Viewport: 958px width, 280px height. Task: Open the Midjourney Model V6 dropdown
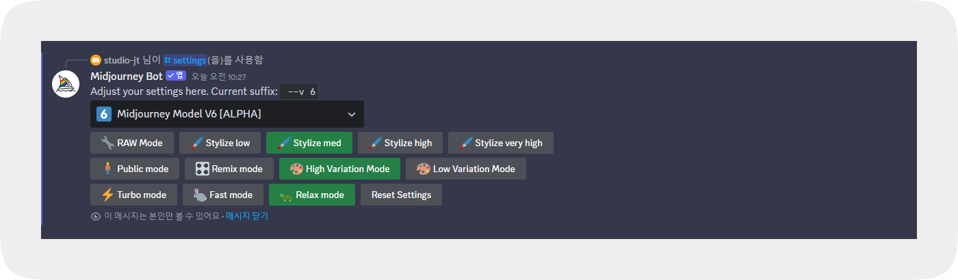pyautogui.click(x=227, y=114)
